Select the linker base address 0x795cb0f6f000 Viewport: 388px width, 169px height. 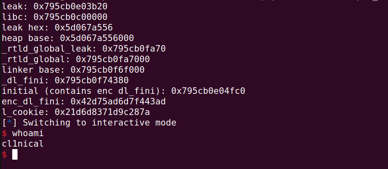tap(108, 69)
